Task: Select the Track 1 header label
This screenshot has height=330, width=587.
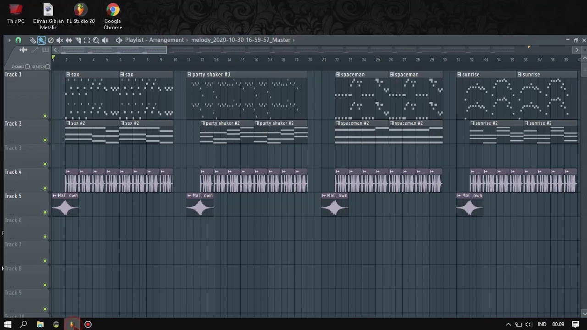Action: tap(13, 74)
